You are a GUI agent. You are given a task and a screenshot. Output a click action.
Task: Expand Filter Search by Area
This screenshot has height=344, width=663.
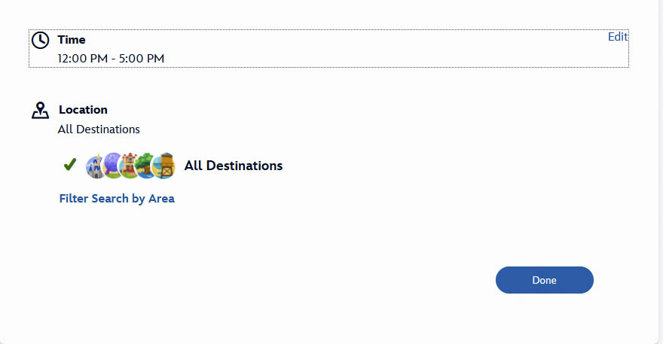(x=117, y=199)
